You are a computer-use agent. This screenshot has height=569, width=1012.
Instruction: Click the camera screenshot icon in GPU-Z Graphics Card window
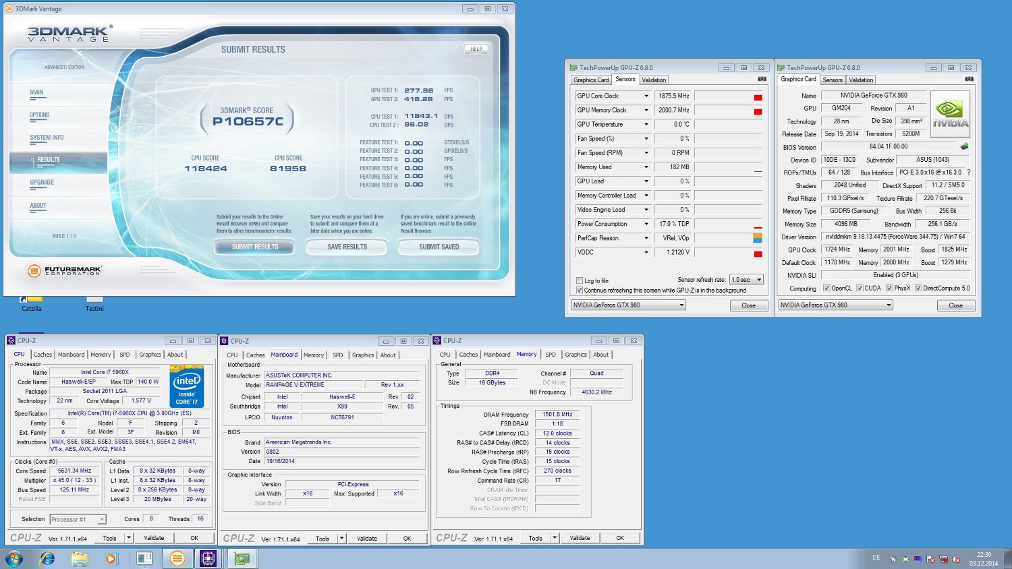(969, 79)
